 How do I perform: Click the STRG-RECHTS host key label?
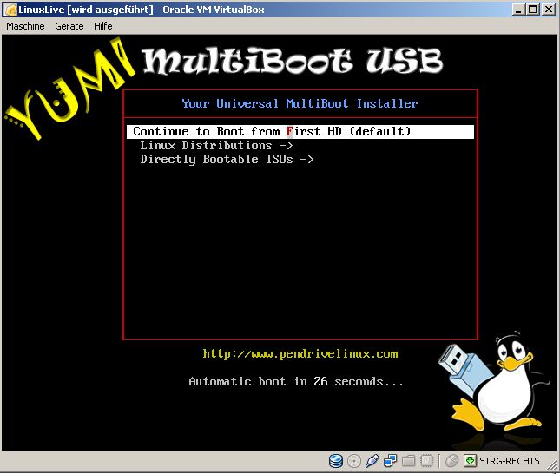[x=510, y=461]
